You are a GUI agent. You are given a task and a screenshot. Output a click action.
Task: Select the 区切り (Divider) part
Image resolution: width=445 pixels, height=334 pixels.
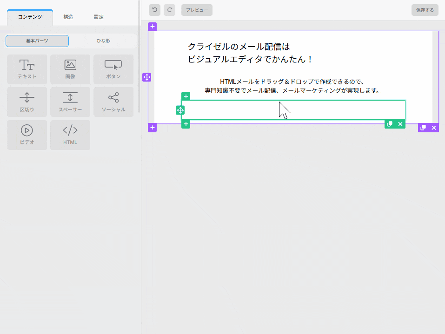click(x=27, y=102)
